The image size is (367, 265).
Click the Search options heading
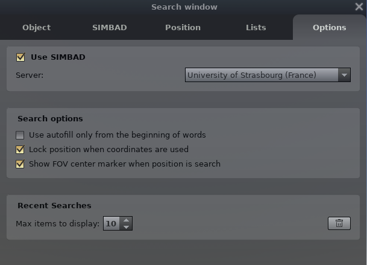point(50,119)
